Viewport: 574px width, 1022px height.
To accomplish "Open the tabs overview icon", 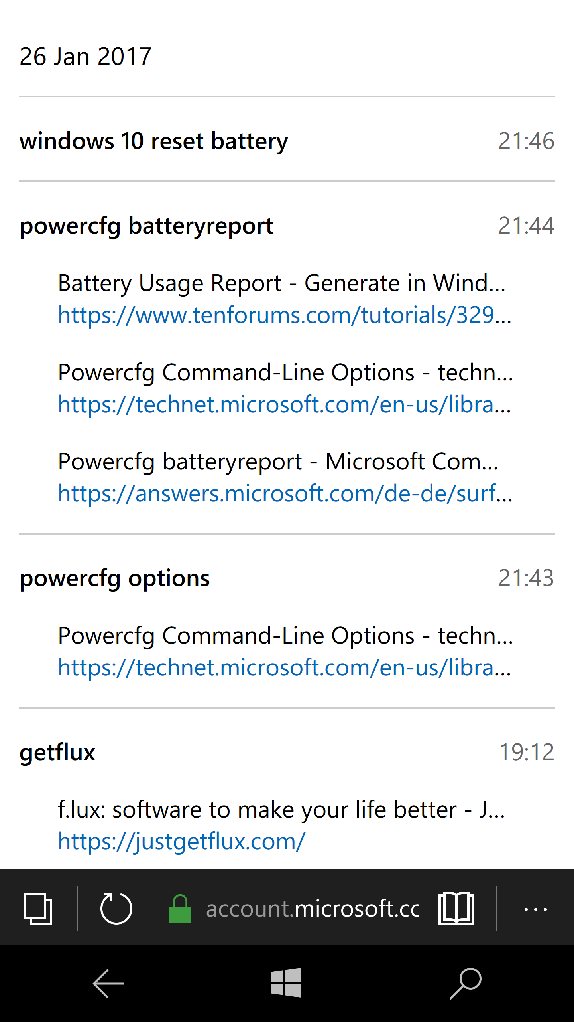I will tap(38, 909).
